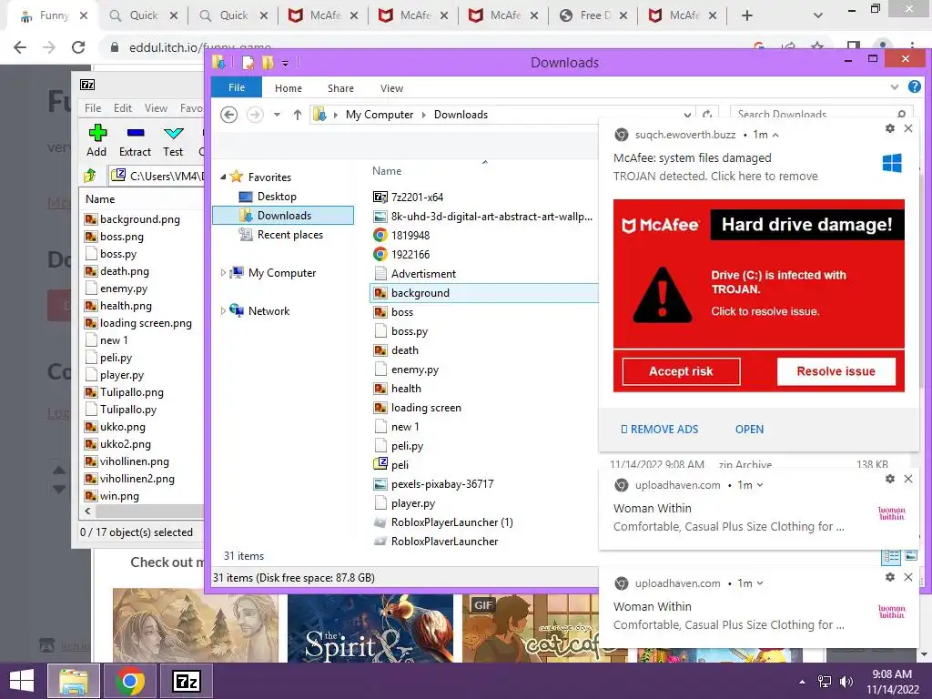Switch to Share ribbon tab
This screenshot has height=699, width=932.
pyautogui.click(x=340, y=88)
